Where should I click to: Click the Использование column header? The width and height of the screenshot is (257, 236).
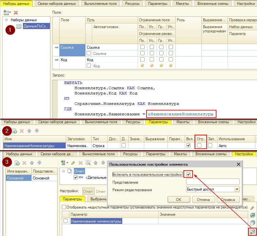coord(236,139)
